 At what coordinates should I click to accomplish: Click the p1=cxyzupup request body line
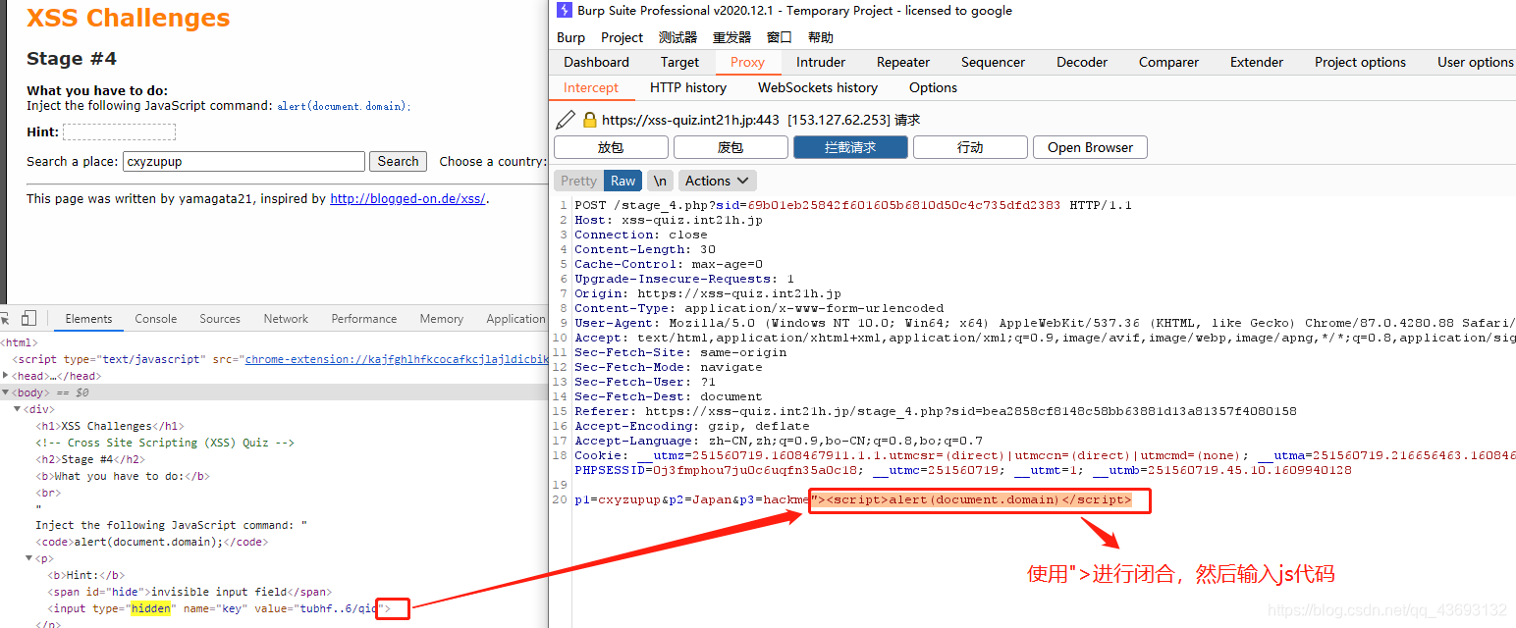point(852,499)
